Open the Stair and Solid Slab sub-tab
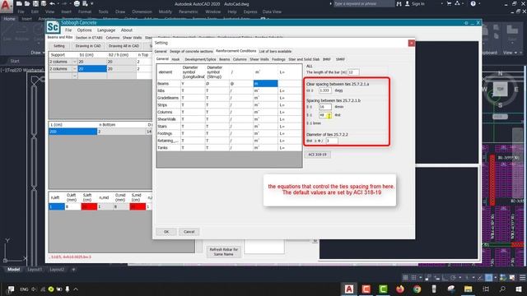 click(x=304, y=59)
